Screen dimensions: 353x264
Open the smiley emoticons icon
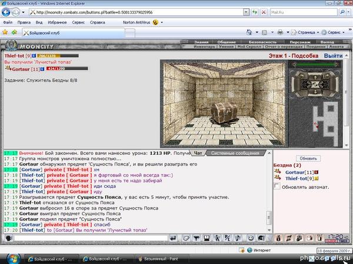tap(251, 238)
